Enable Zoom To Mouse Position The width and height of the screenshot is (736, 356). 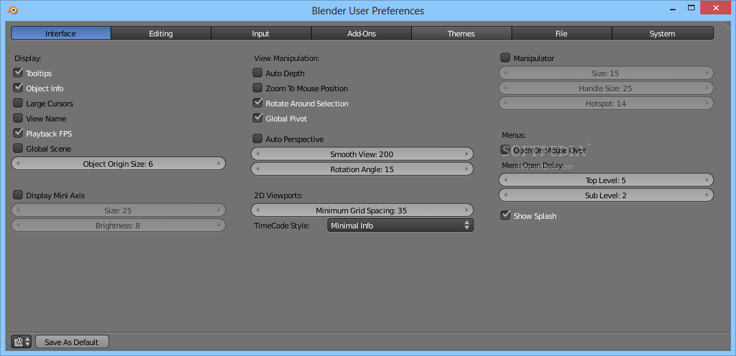coord(257,88)
